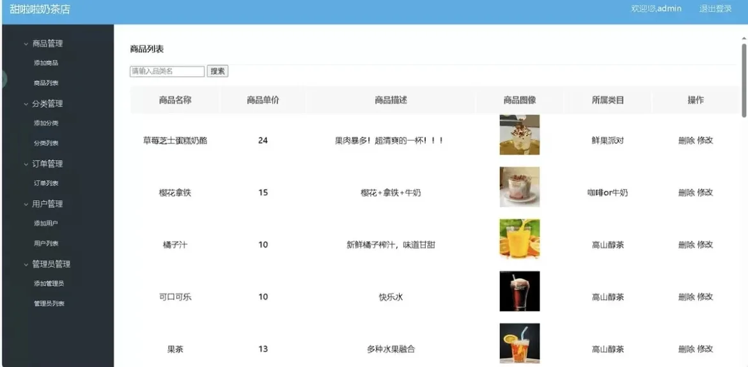The height and width of the screenshot is (367, 748).
Task: Open 添加分类 in the sidebar
Action: [46, 123]
